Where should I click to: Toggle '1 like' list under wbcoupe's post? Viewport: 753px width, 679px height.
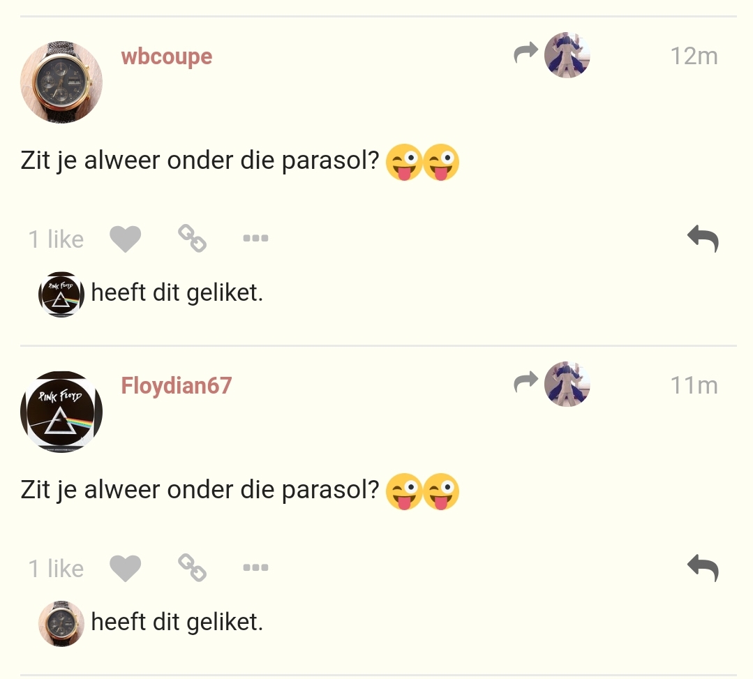57,239
